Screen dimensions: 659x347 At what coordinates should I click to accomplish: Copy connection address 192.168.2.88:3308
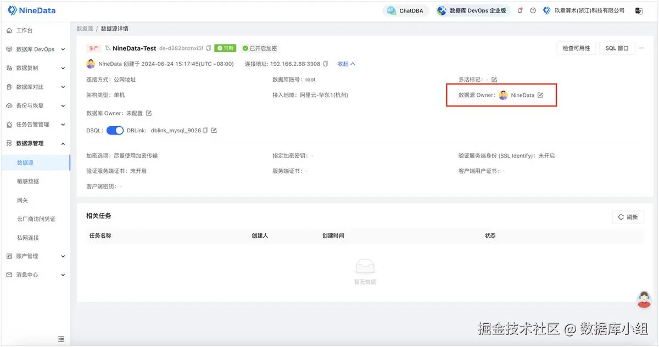pos(326,64)
